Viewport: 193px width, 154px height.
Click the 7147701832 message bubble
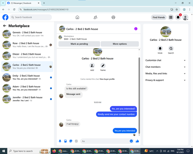[x=72, y=124]
